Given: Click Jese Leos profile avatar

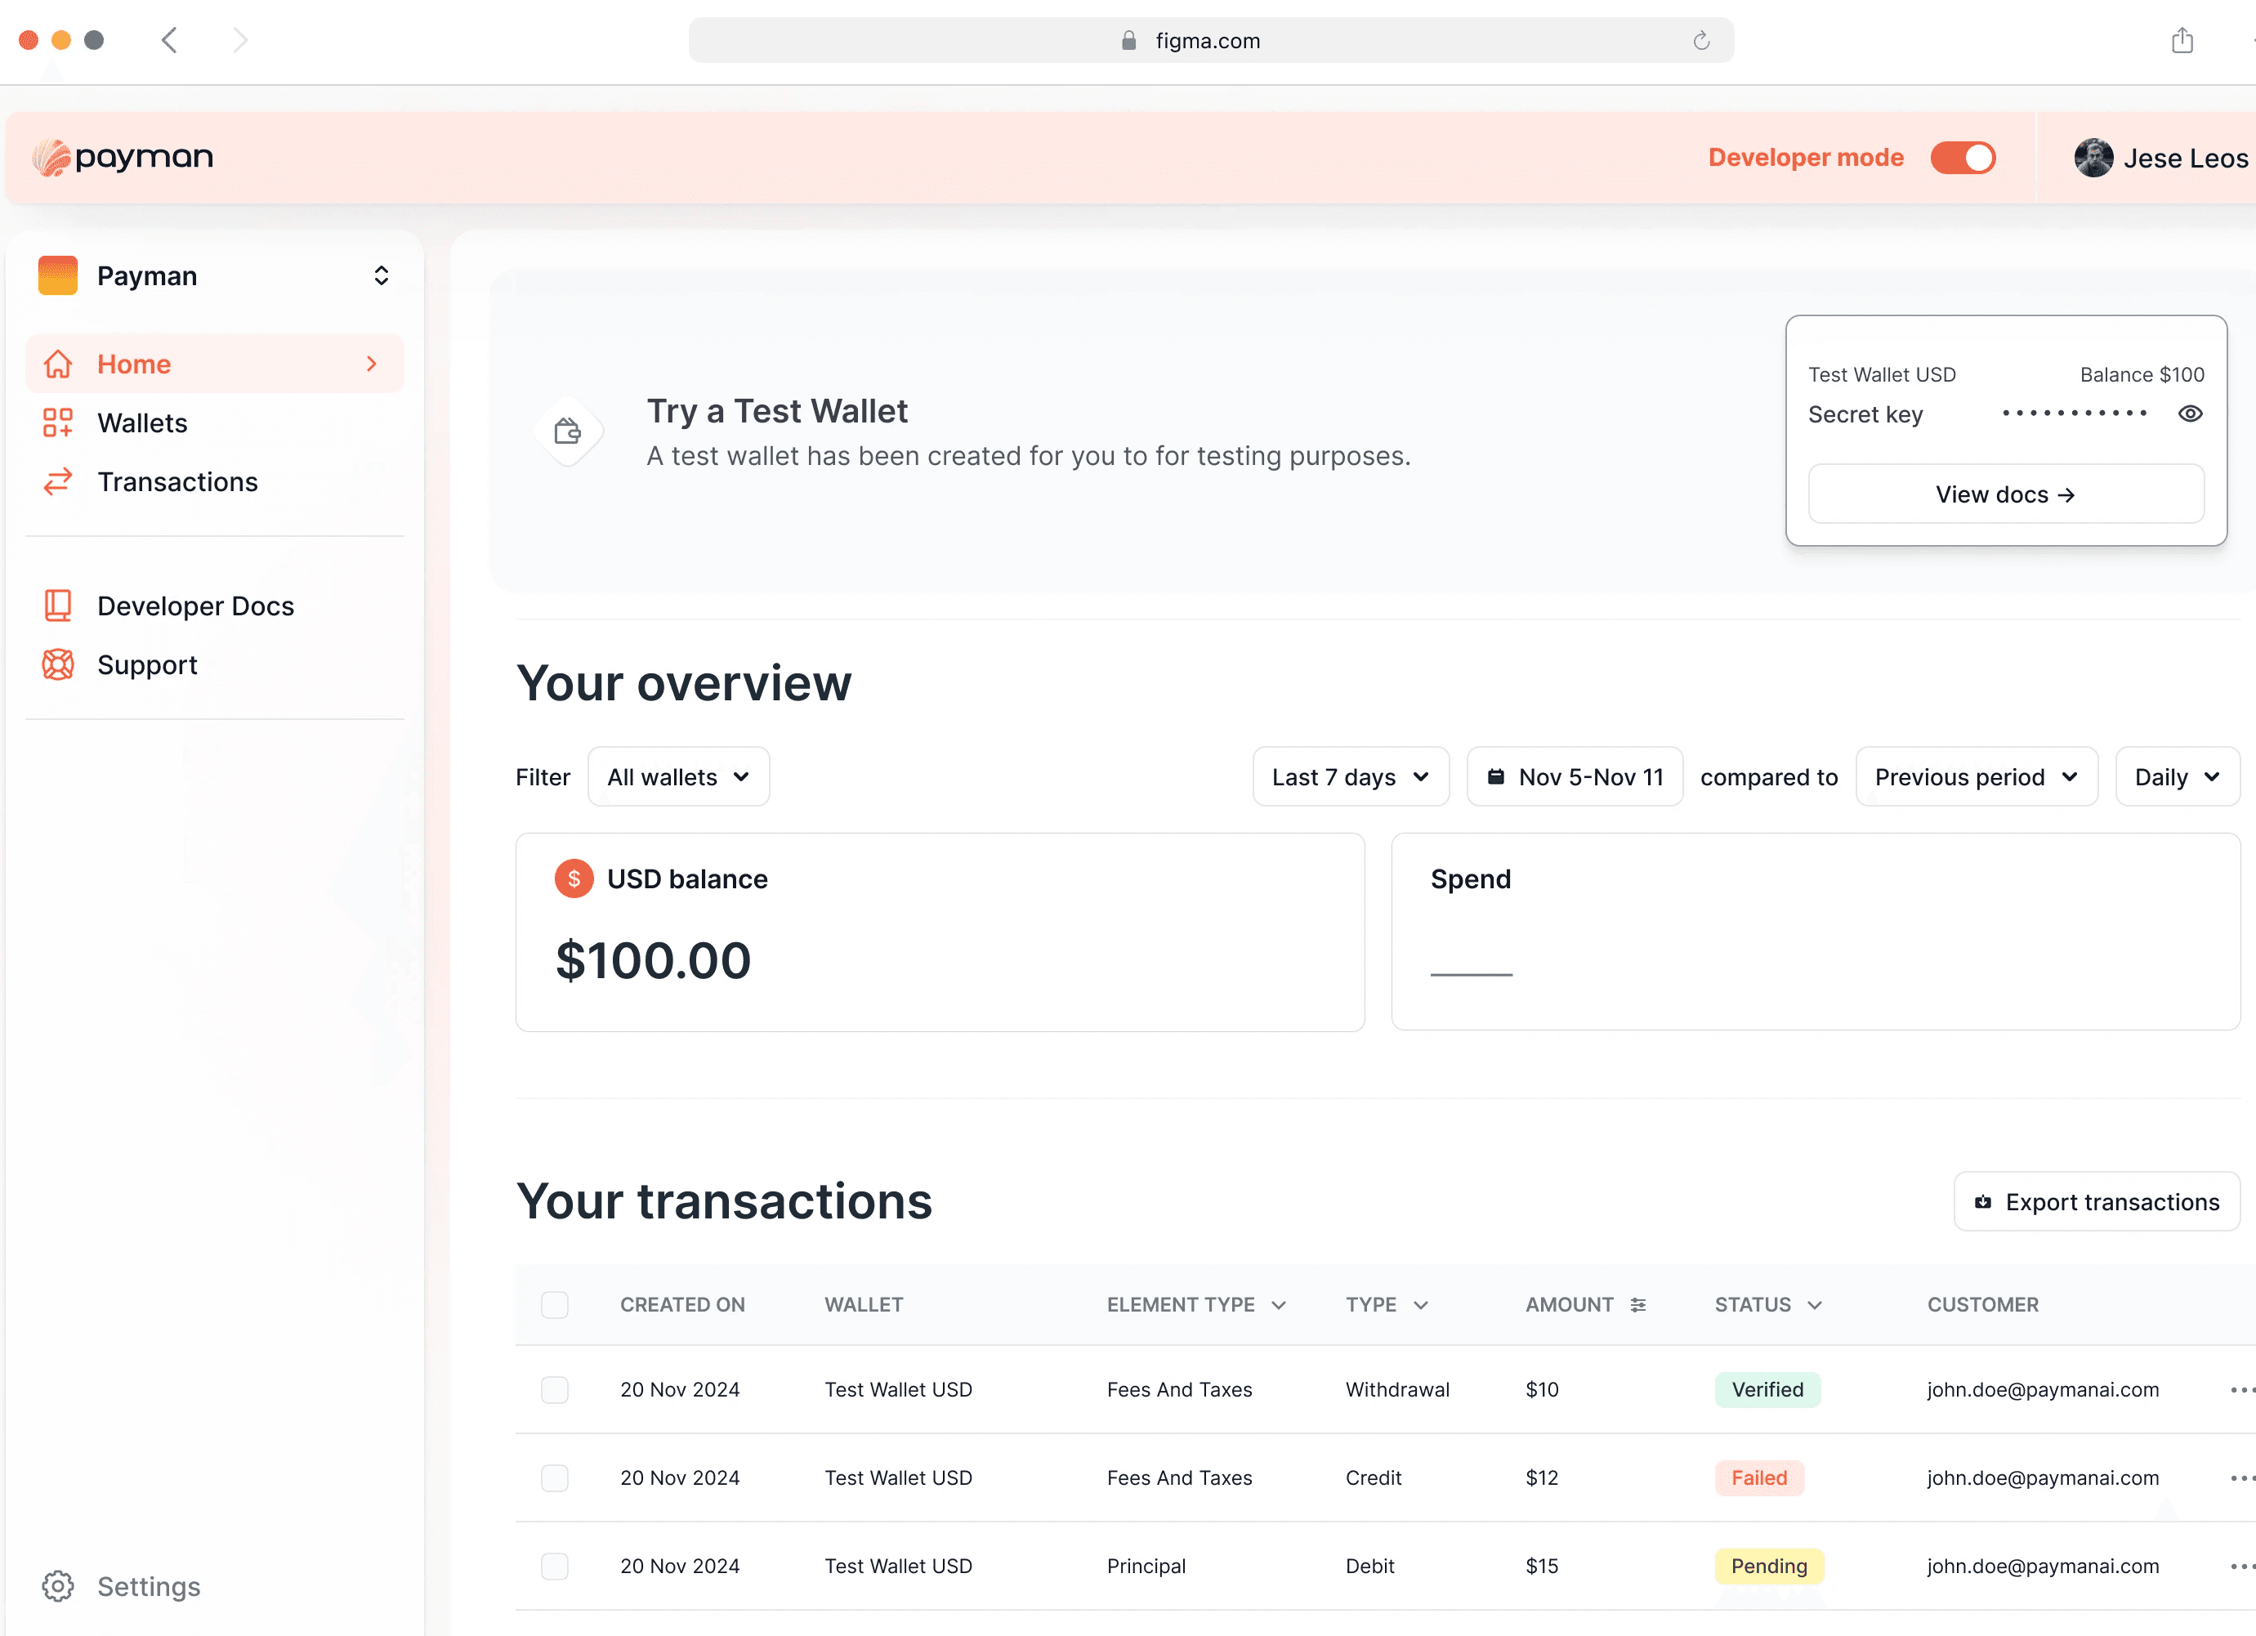Looking at the screenshot, I should pos(2093,159).
